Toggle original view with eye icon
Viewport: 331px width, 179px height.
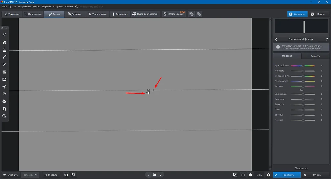coord(66,175)
